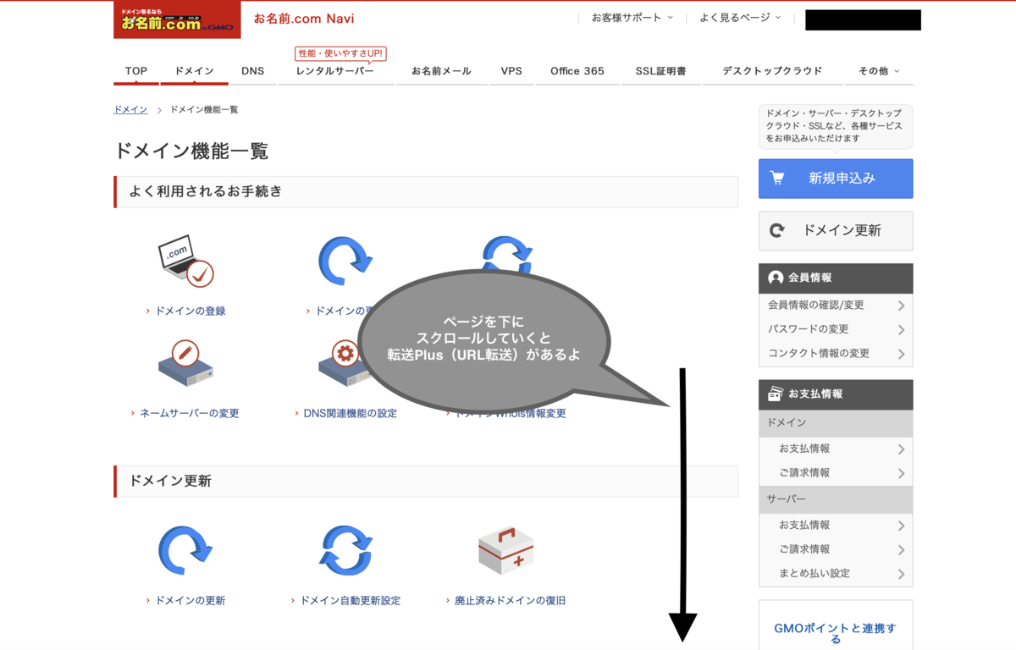Viewport: 1016px width, 650px height.
Task: Click the ドメイン自動更新設定 circular arrows icon
Action: [345, 550]
